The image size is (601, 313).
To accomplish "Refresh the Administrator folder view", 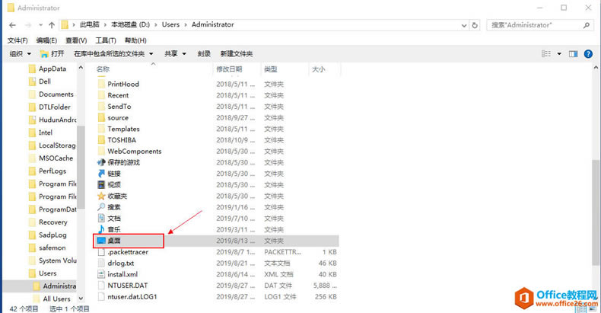I will pos(475,25).
